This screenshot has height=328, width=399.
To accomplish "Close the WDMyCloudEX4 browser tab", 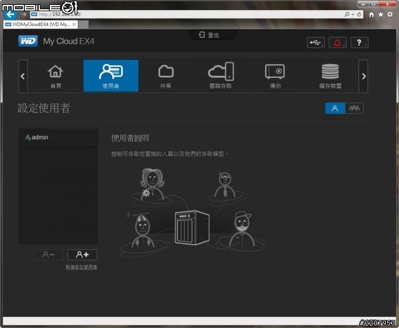I will [74, 24].
